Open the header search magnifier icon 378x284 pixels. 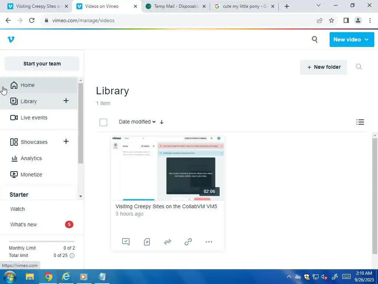315,39
